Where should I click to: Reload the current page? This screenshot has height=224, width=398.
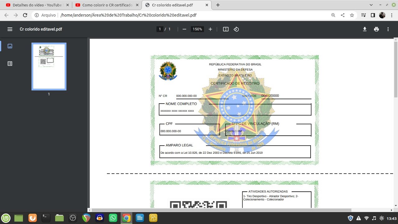coord(25,15)
